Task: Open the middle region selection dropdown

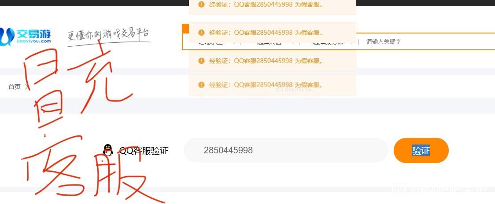Action: coord(270,42)
